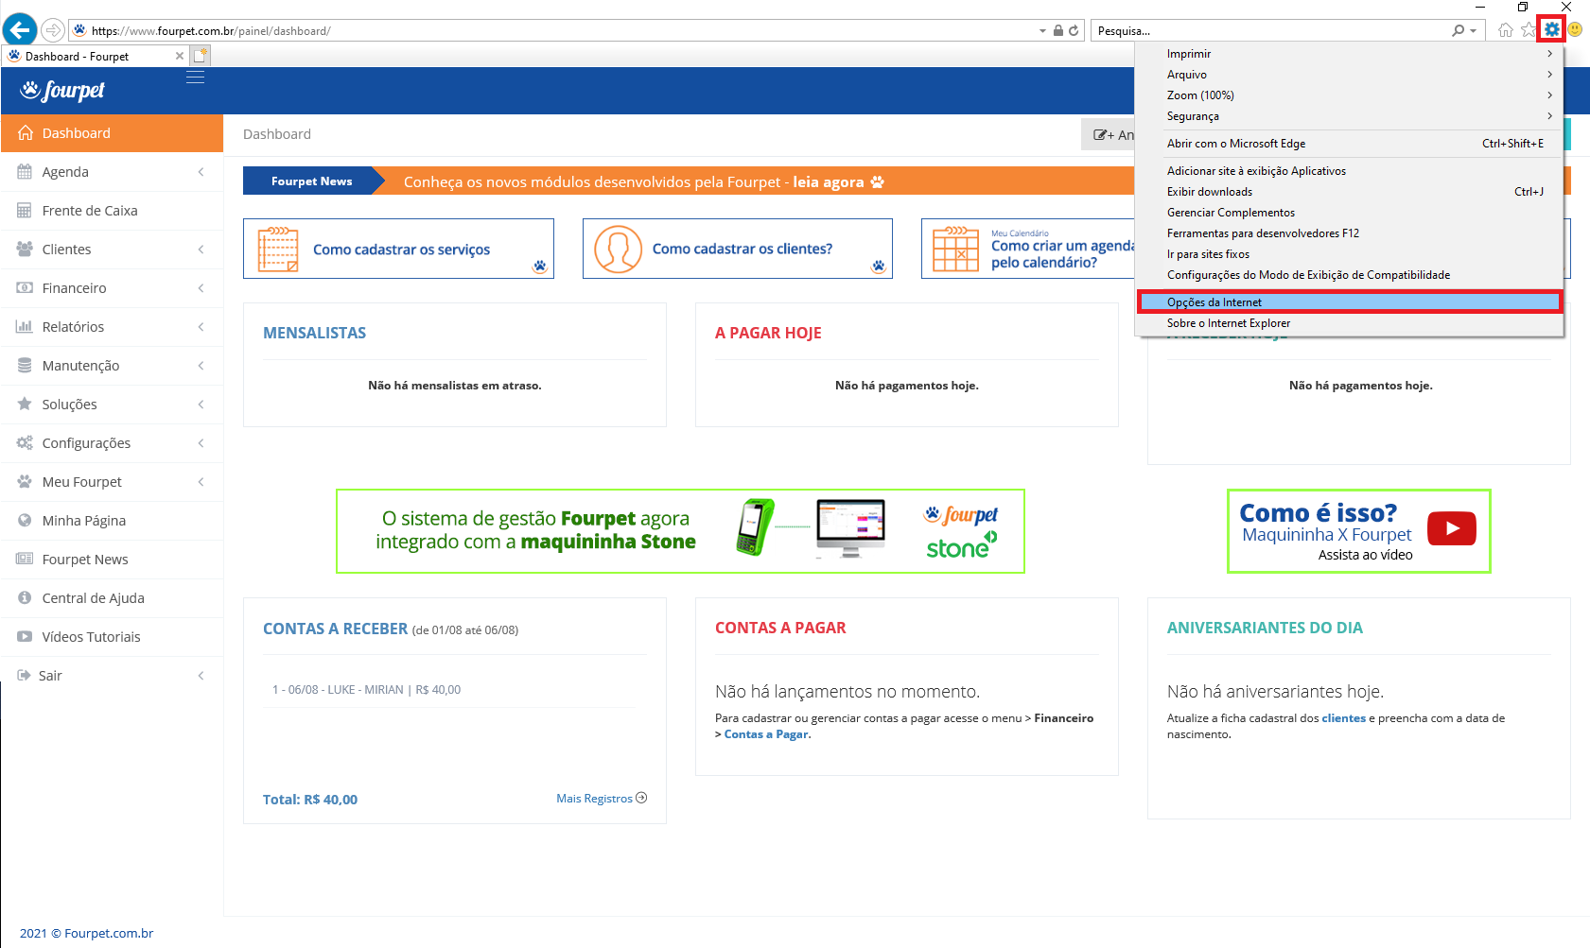
Task: Toggle the sidebar hamburger menu icon
Action: pos(195,77)
